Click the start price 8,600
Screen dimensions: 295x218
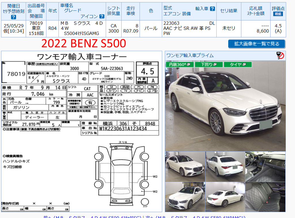click(263, 31)
